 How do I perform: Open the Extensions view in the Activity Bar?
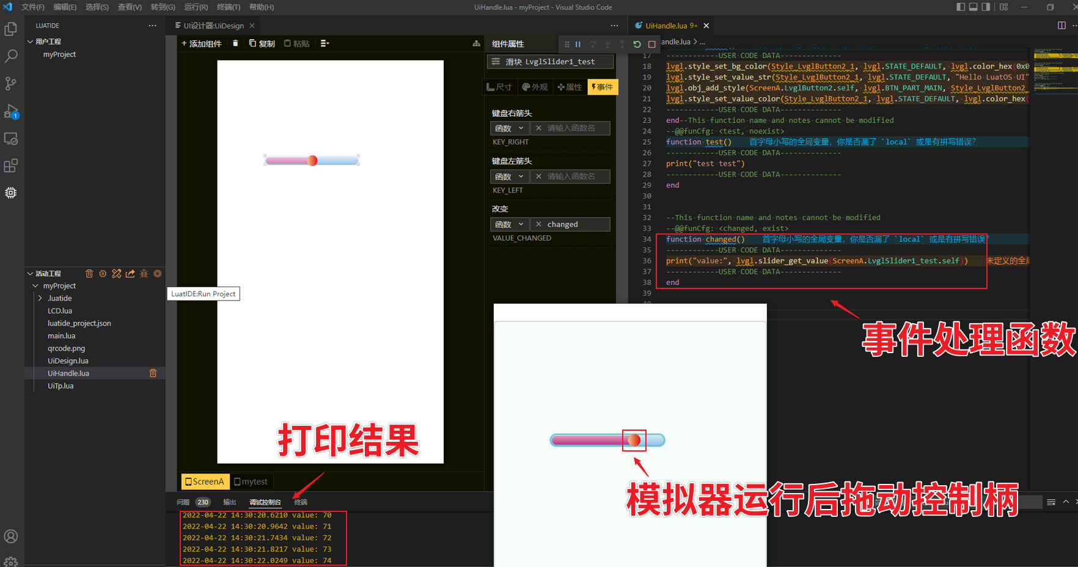(11, 166)
